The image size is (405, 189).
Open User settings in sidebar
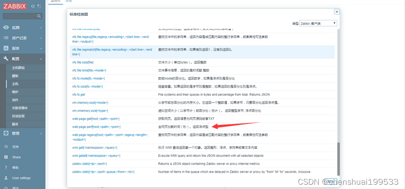tap(21, 178)
